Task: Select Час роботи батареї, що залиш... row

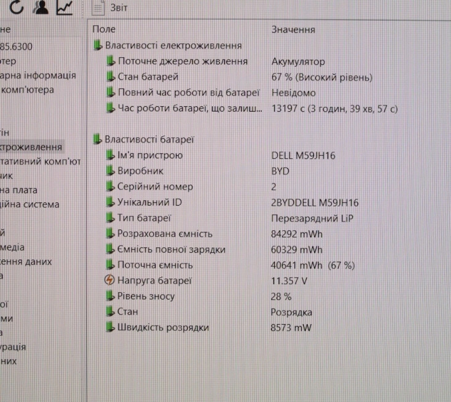Action: tap(190, 109)
